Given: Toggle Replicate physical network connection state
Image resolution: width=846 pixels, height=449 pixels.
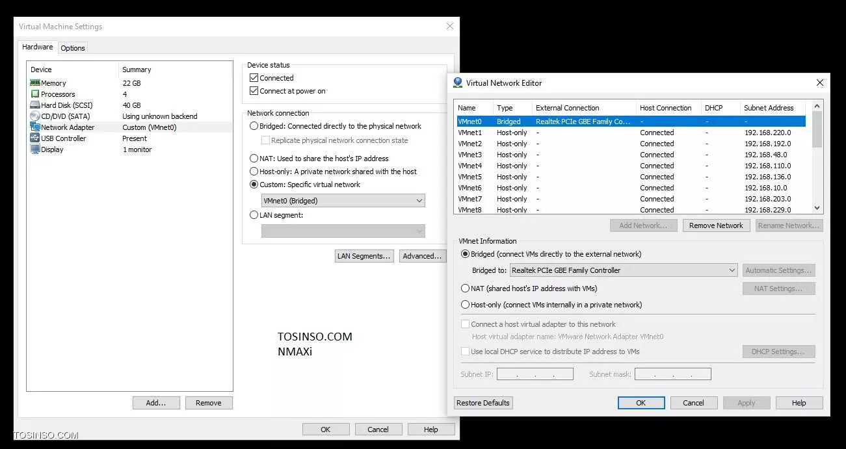Looking at the screenshot, I should [265, 140].
